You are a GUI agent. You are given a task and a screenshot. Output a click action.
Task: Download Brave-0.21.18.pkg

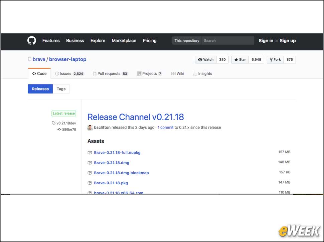(x=111, y=183)
